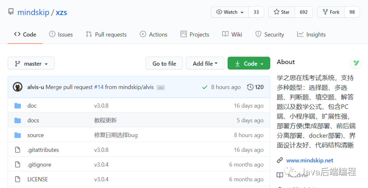Click the green commit status checkmark
Image resolution: width=368 pixels, height=188 pixels.
(205, 87)
